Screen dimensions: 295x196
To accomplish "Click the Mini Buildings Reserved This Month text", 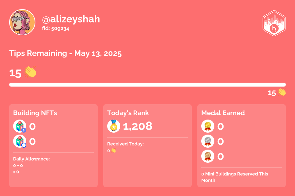I will (x=235, y=177).
